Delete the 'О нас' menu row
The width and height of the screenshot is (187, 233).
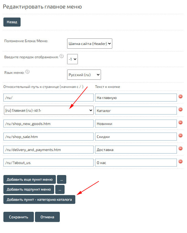click(181, 161)
